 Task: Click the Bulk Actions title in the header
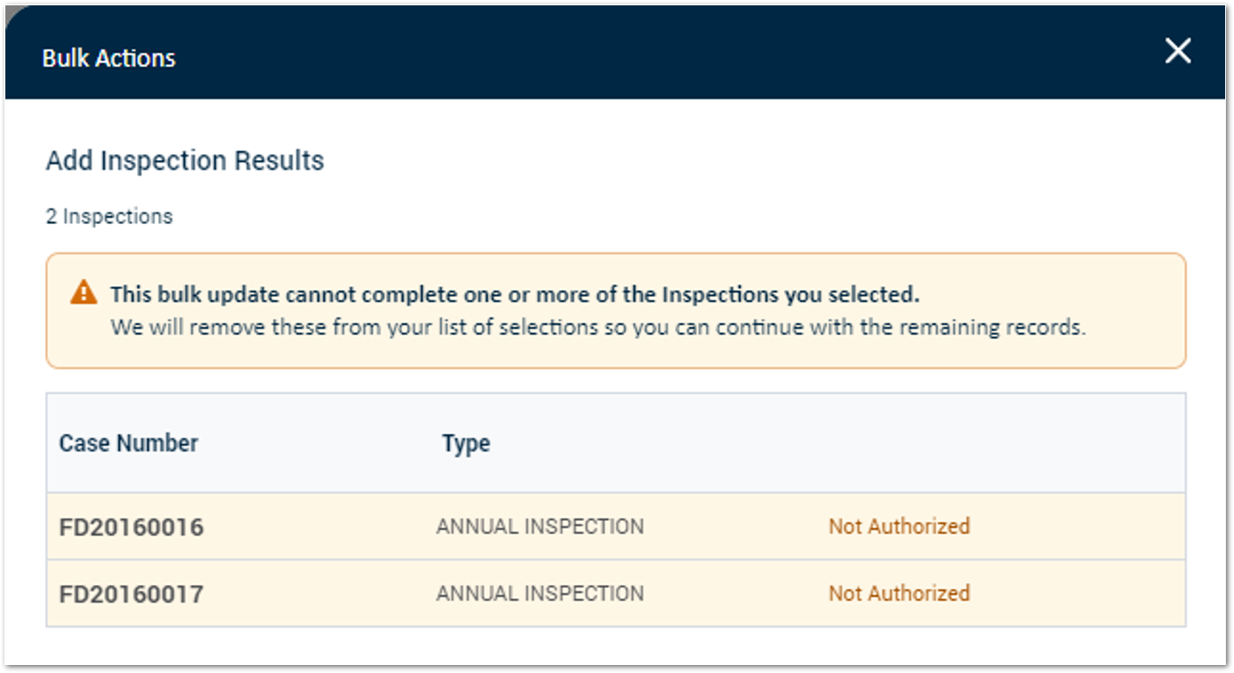(108, 57)
